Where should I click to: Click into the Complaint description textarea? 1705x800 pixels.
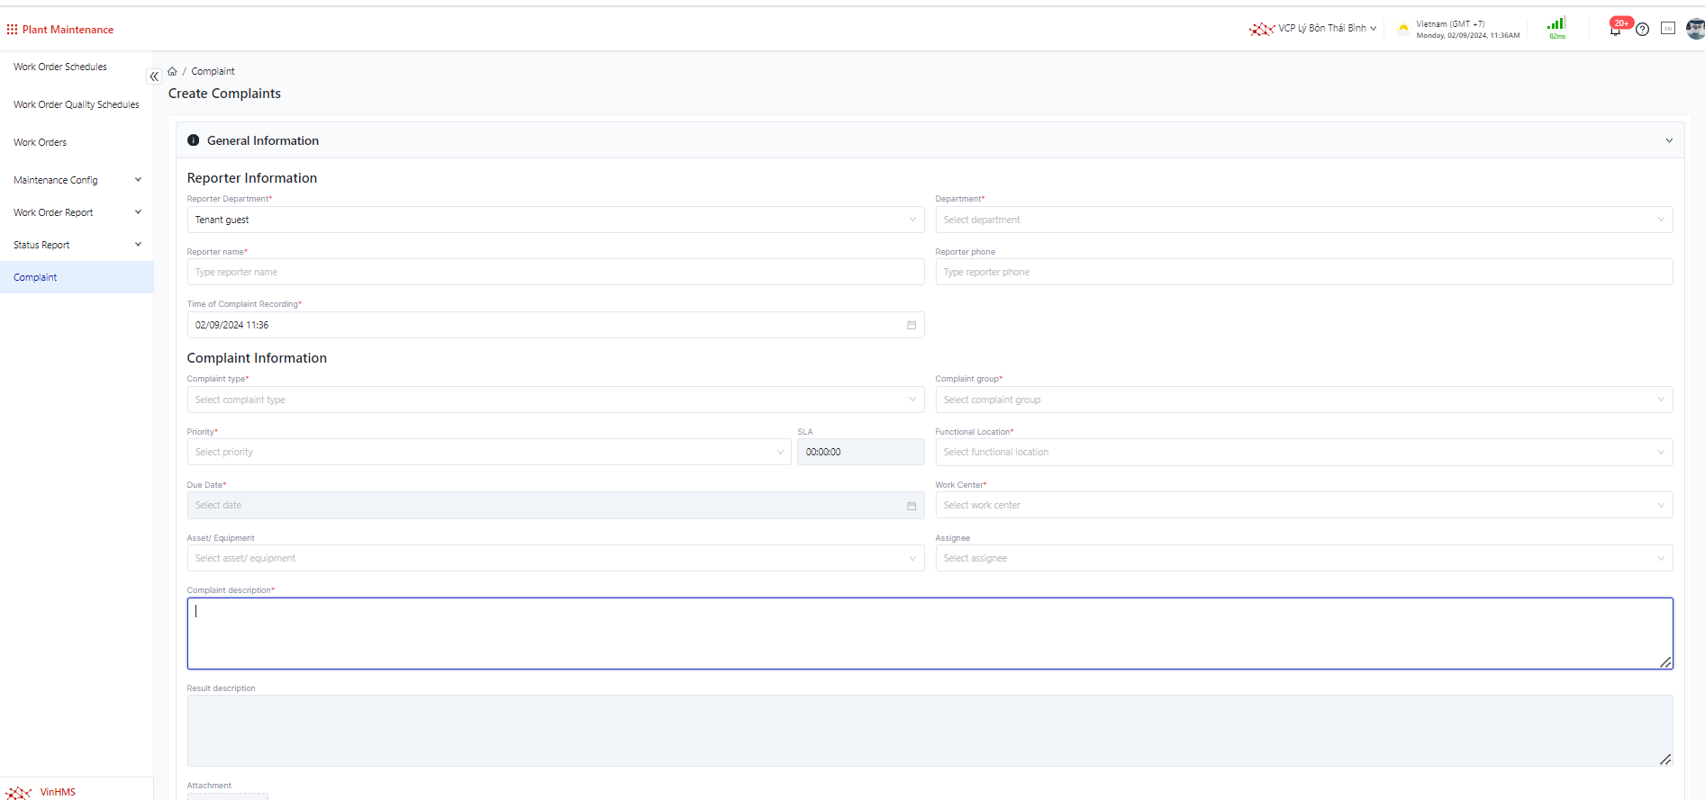(x=930, y=634)
